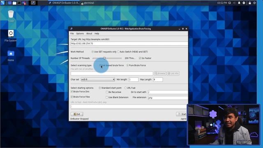Open the About menu

(89, 34)
